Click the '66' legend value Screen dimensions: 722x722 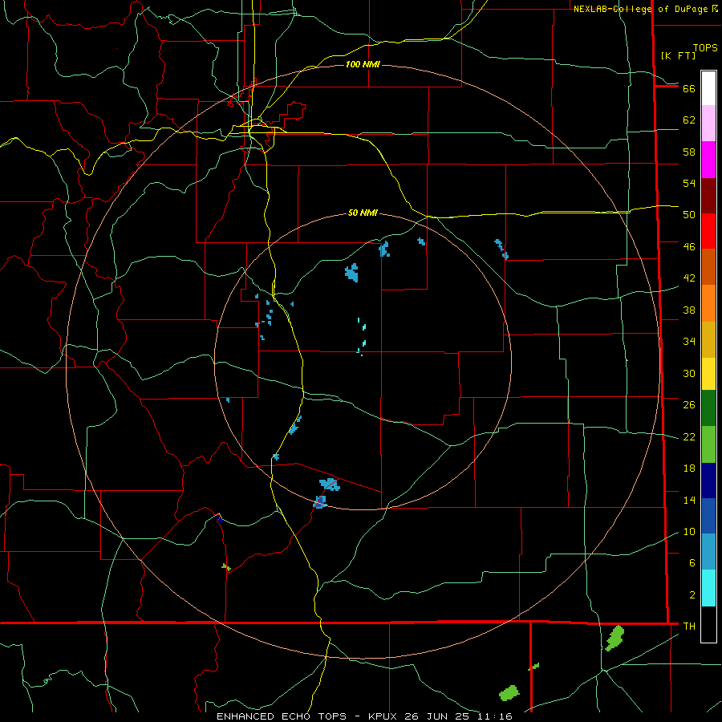(689, 88)
